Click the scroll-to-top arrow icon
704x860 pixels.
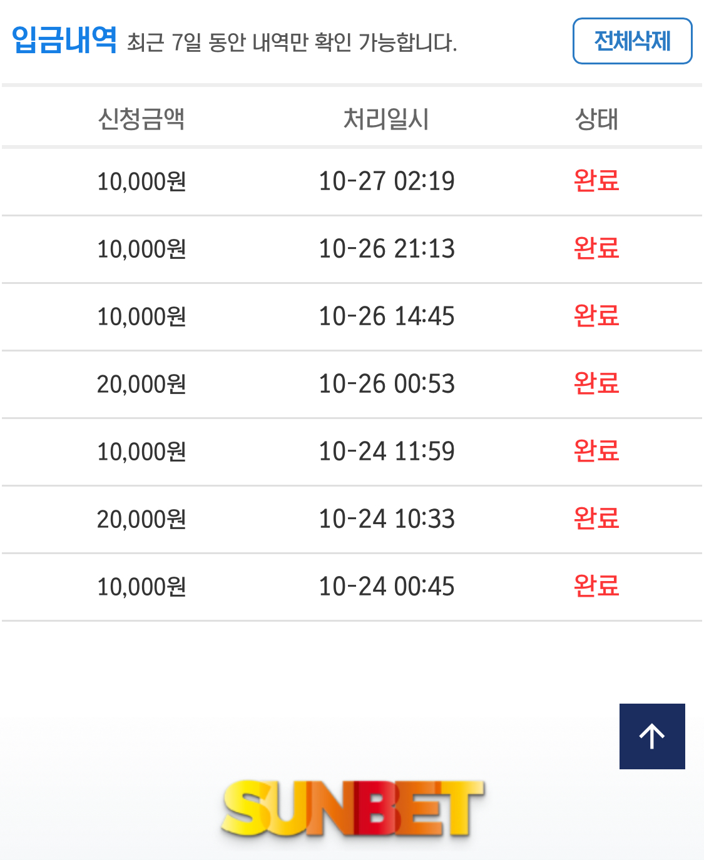pyautogui.click(x=652, y=736)
